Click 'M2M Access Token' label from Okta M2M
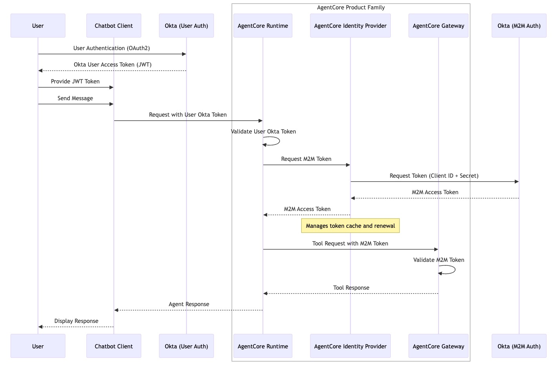 click(435, 192)
